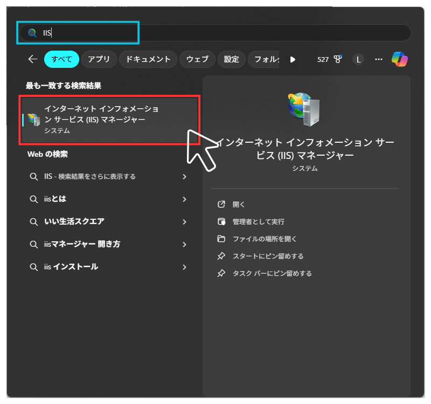Expand the iisとは web suggestion chevron
The image size is (431, 404).
(184, 199)
